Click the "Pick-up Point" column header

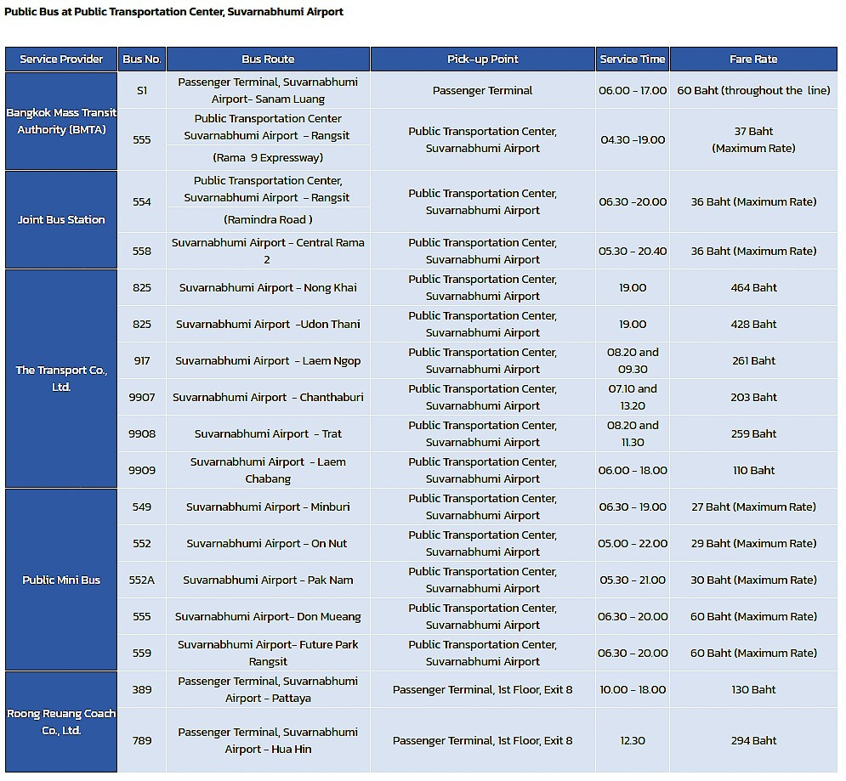[x=483, y=59]
